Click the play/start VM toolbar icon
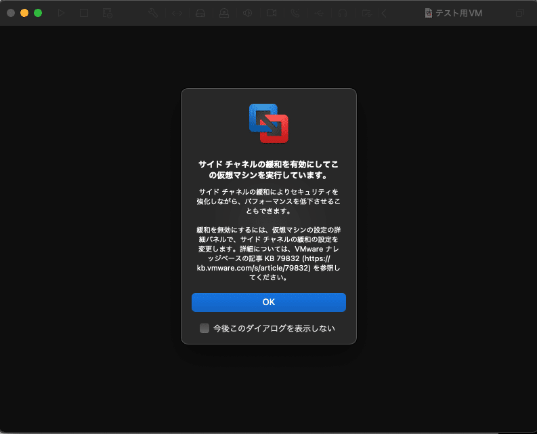537x434 pixels. point(62,13)
